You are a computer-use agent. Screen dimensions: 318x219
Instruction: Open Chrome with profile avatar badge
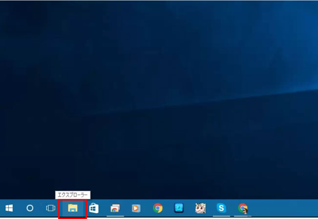(x=243, y=208)
